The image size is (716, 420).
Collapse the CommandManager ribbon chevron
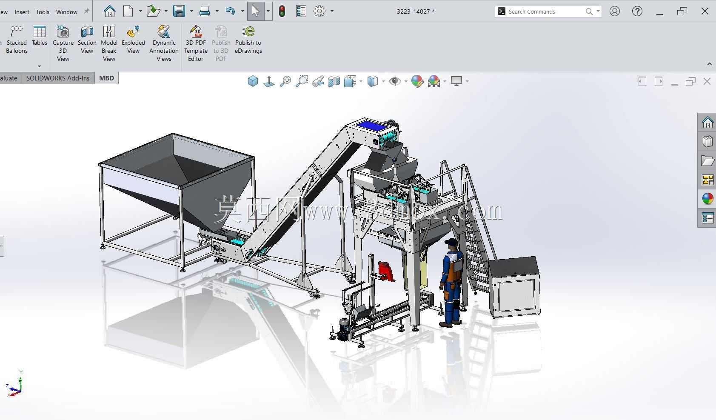[x=709, y=64]
